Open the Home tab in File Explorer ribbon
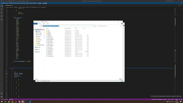This screenshot has height=103, width=183. 39,23
